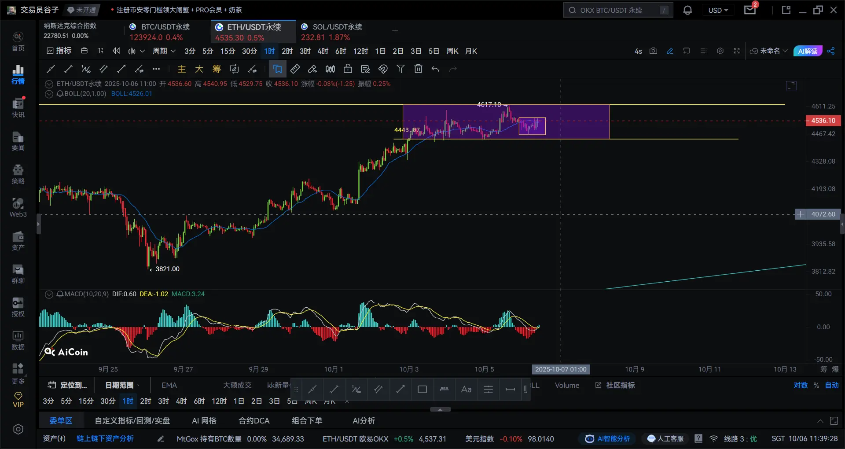Click the 2025-10-07 01:00 time label

point(561,369)
